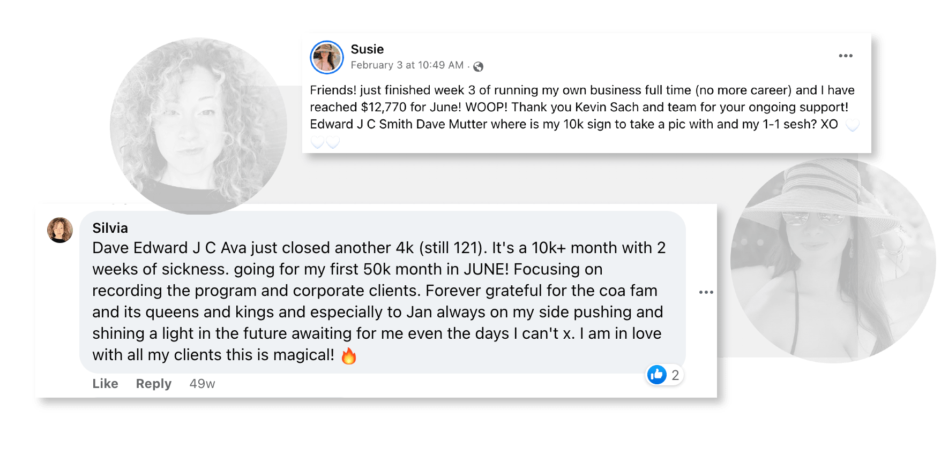The image size is (941, 464).
Task: Open Susie's profile name link
Action: pyautogui.click(x=367, y=49)
